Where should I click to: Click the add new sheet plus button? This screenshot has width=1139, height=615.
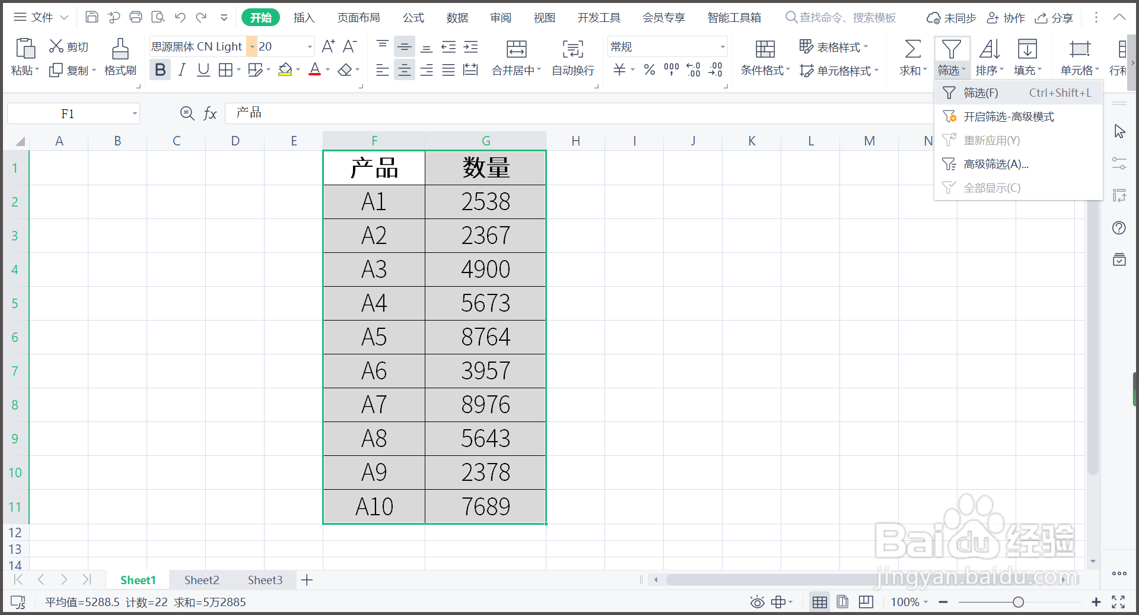306,579
